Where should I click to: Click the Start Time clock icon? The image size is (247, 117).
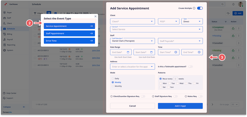pos(176,52)
